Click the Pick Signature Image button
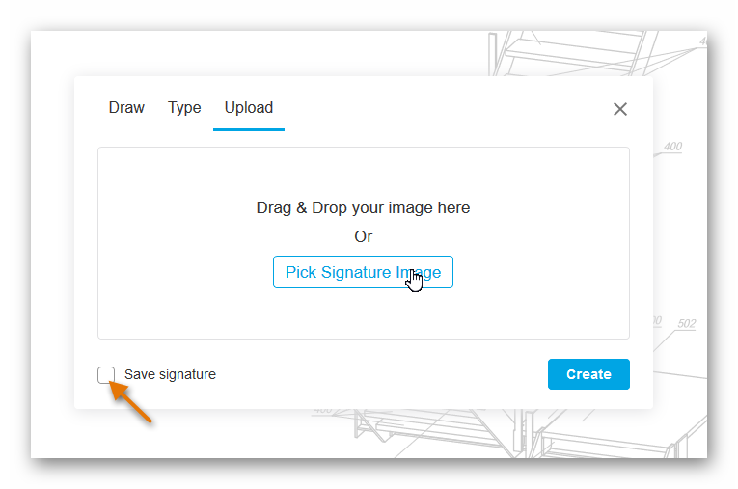 coord(363,272)
